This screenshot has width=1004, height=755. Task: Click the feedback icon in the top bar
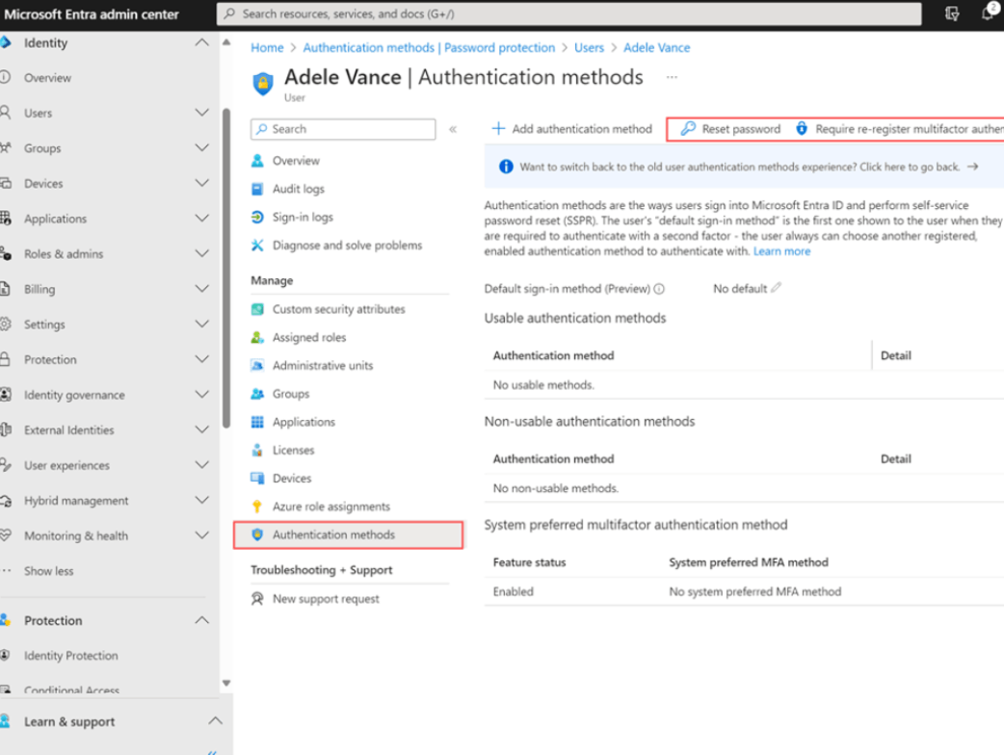[x=952, y=13]
